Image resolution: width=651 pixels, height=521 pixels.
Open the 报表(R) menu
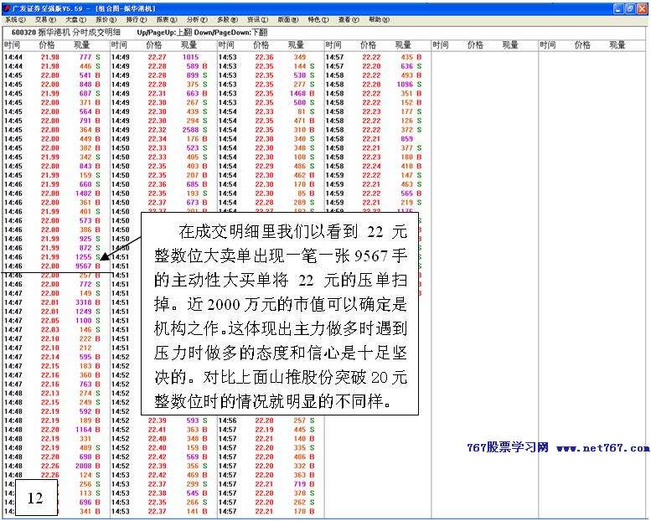click(x=167, y=19)
